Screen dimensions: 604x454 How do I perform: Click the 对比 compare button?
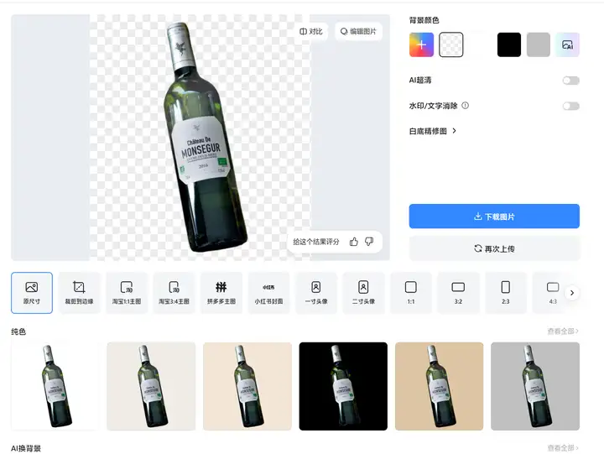[x=311, y=32]
